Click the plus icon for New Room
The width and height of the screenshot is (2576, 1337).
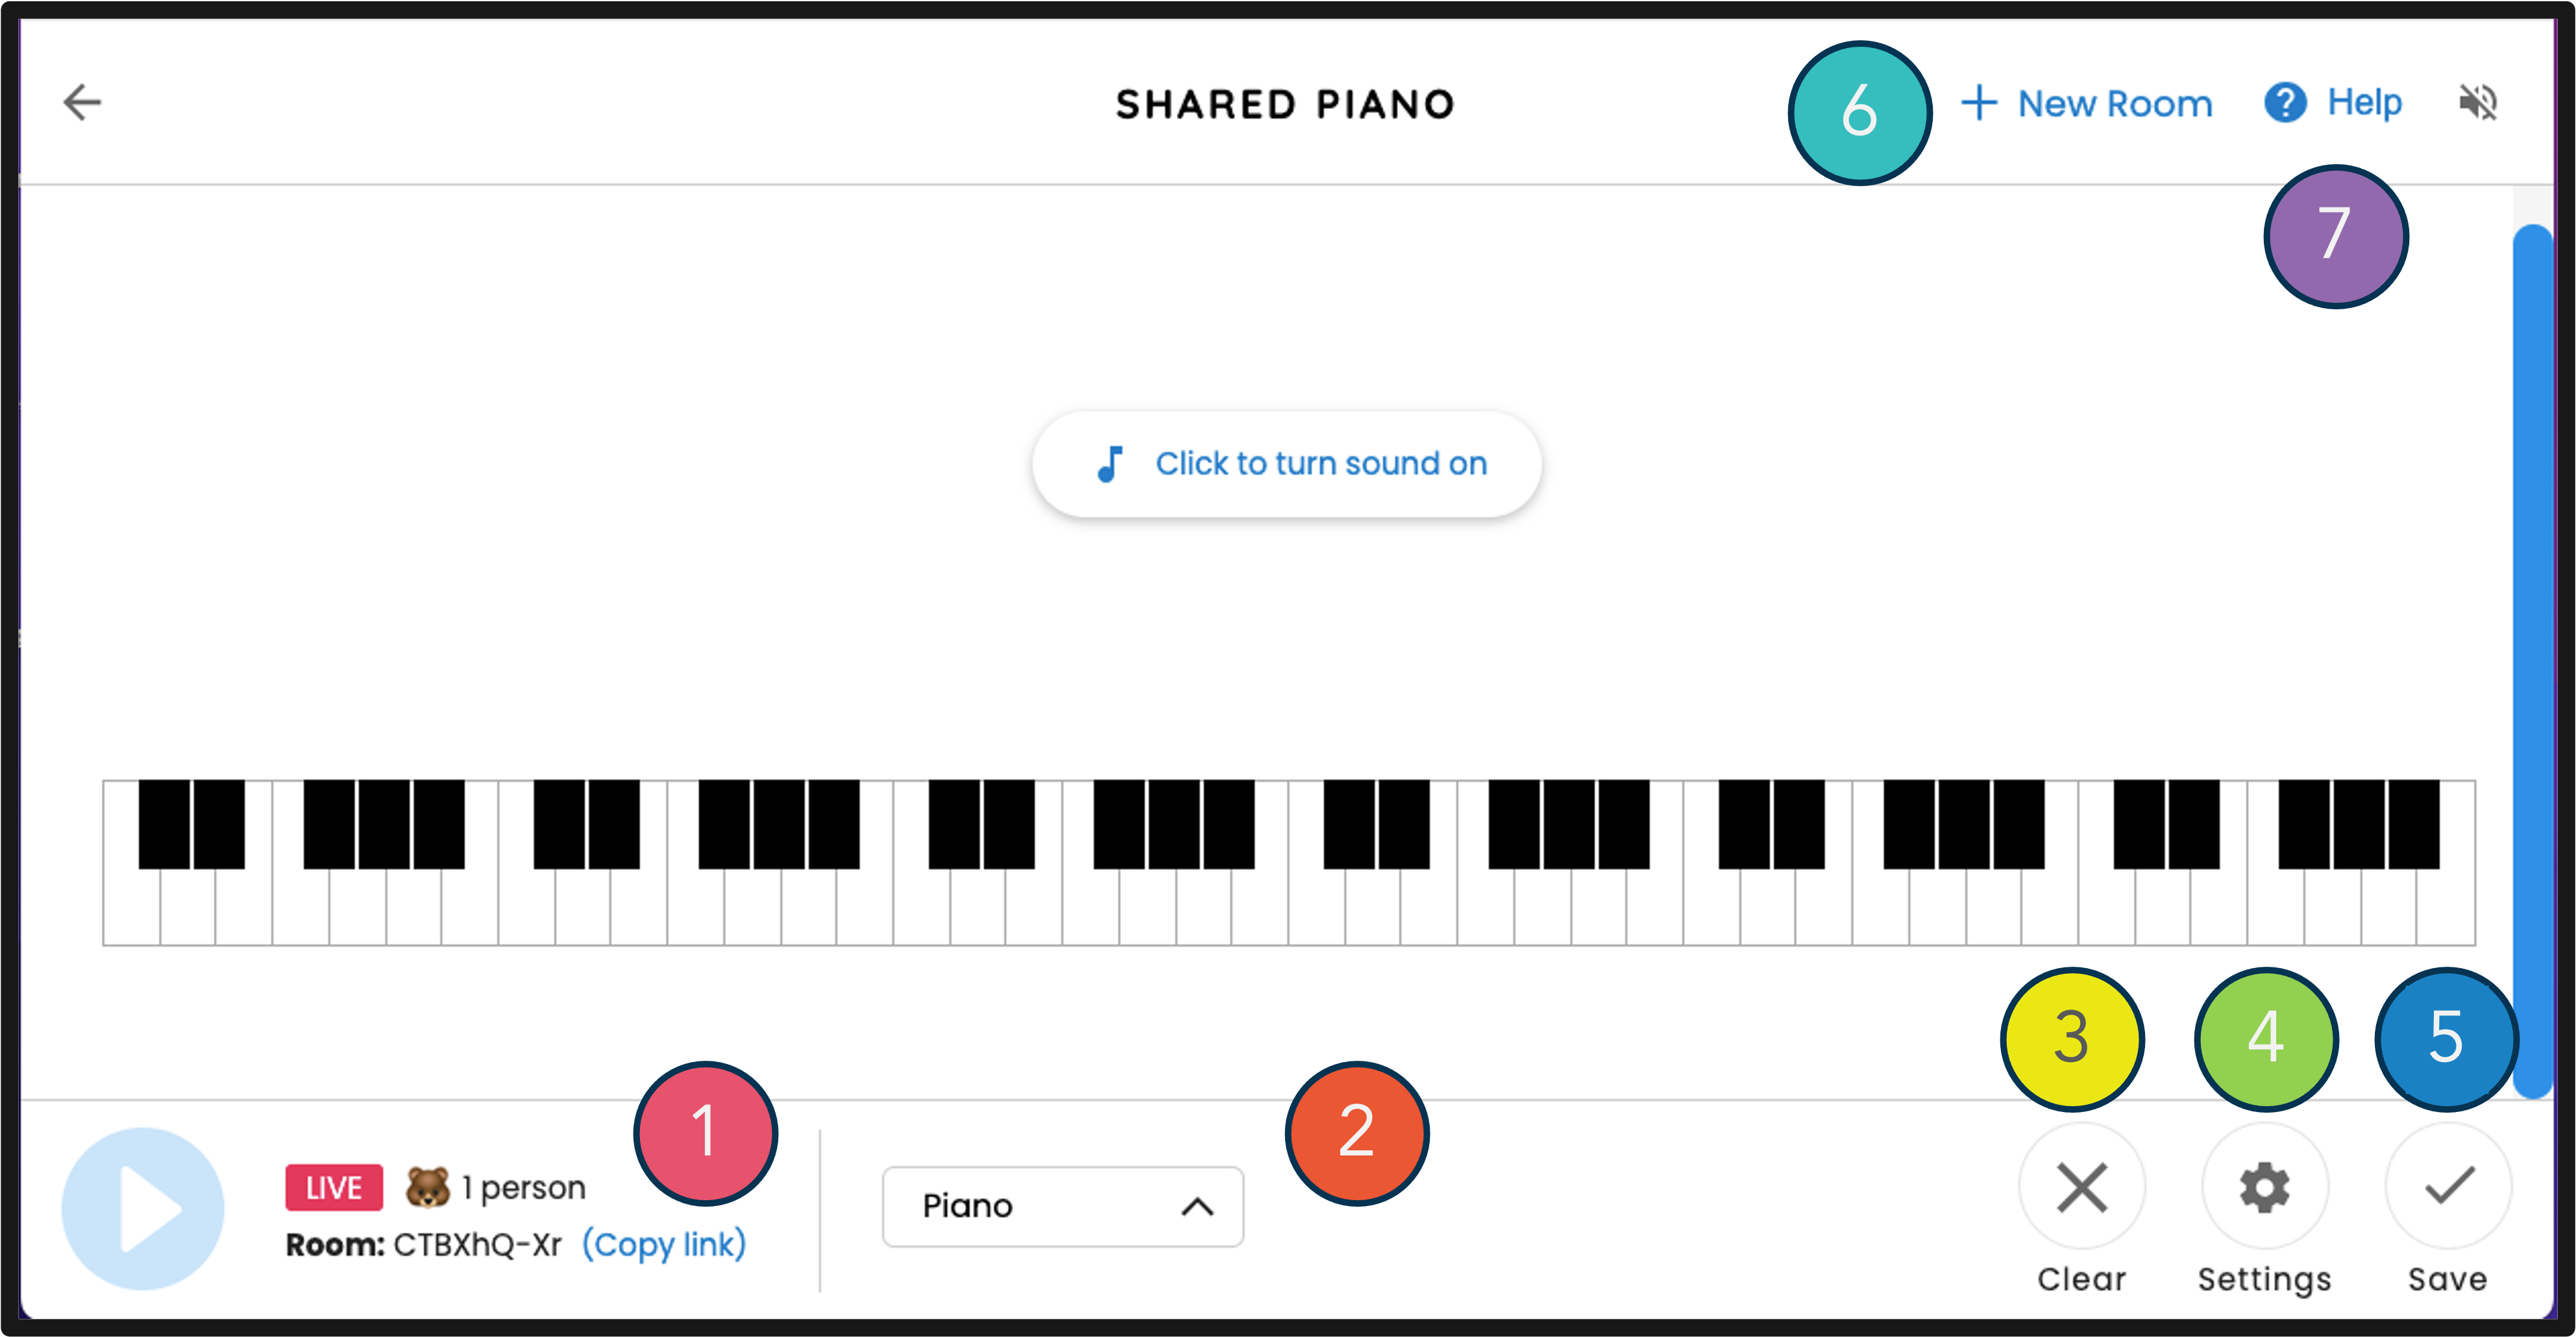(1979, 103)
